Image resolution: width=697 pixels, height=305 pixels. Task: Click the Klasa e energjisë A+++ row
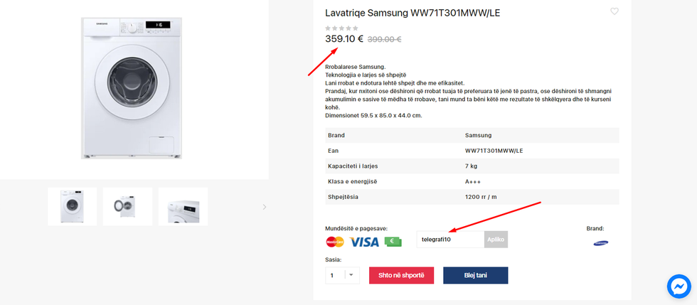(x=472, y=181)
